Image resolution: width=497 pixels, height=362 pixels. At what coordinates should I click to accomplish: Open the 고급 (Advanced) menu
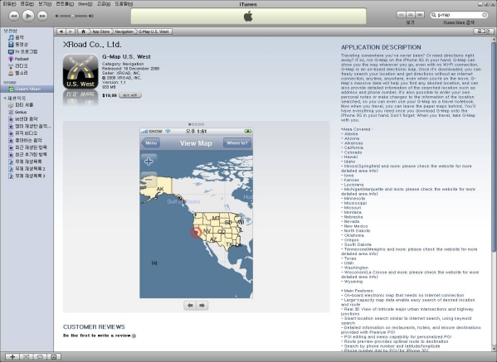[104, 4]
